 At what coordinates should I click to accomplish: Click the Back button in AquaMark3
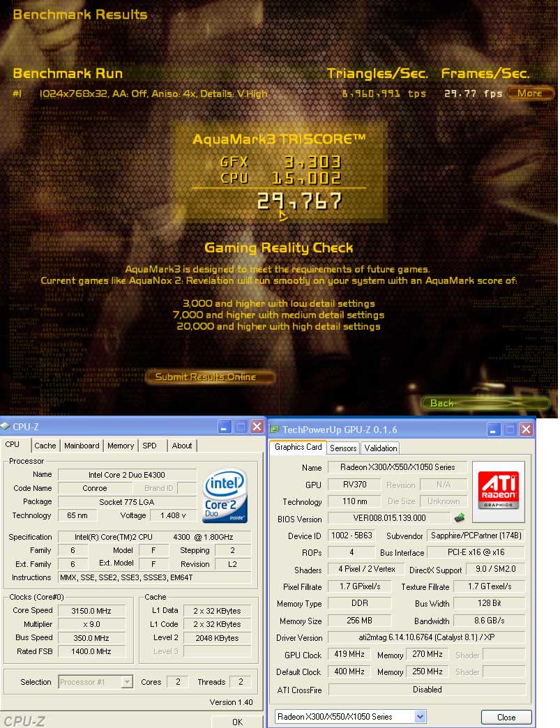pyautogui.click(x=485, y=403)
